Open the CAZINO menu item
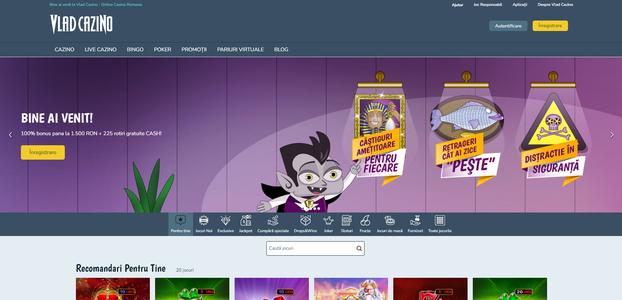 (x=64, y=50)
